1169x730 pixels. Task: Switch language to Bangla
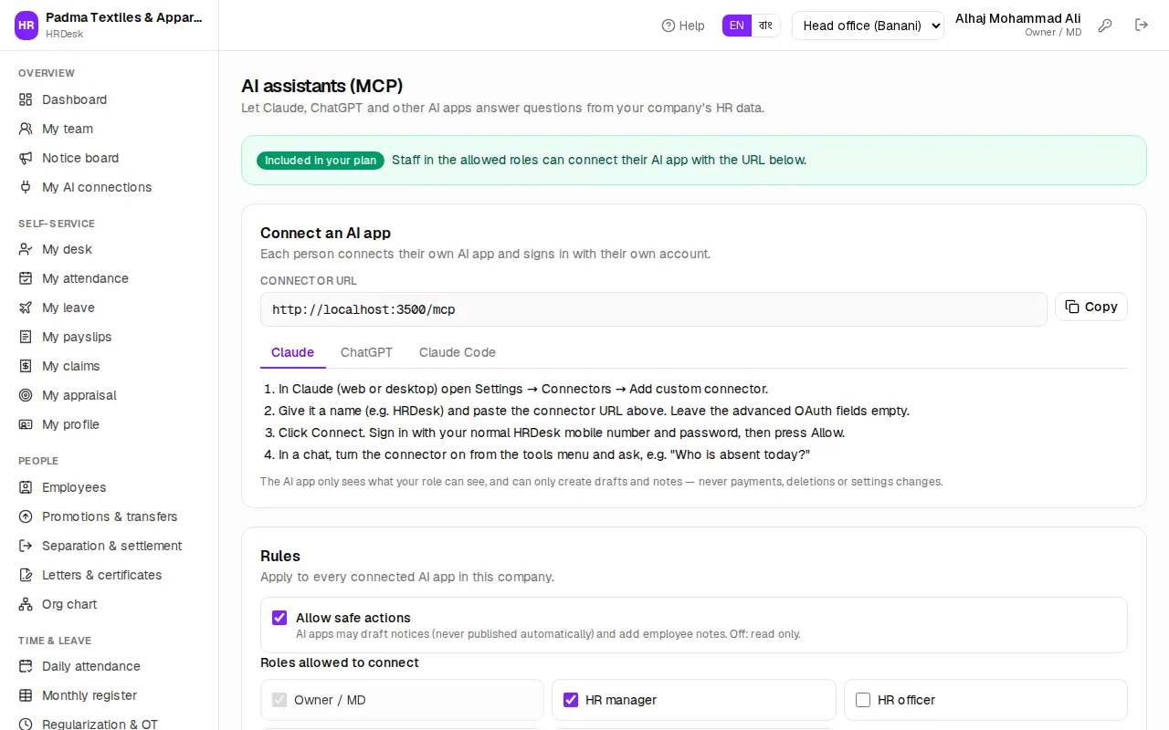765,26
